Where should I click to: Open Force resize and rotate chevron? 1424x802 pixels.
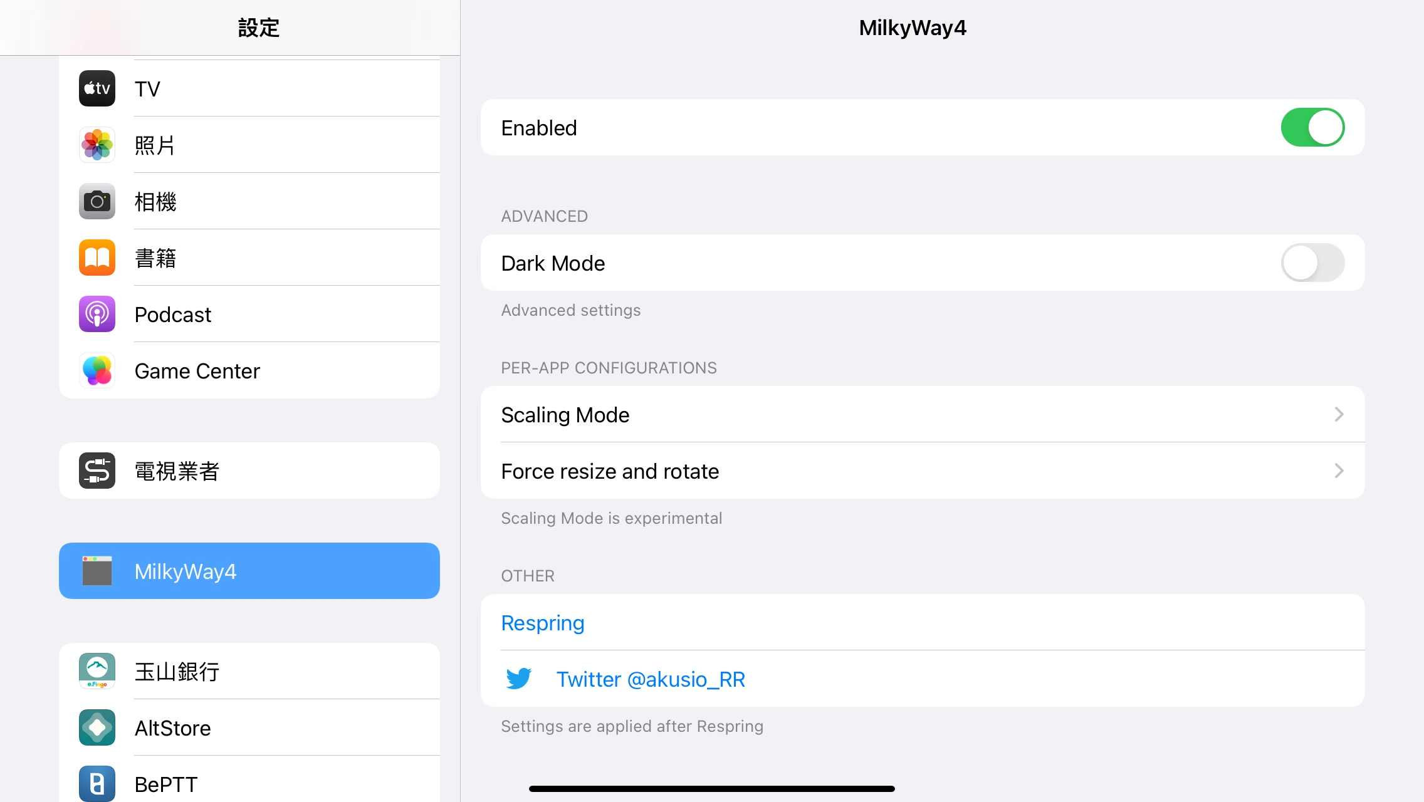pos(1339,471)
